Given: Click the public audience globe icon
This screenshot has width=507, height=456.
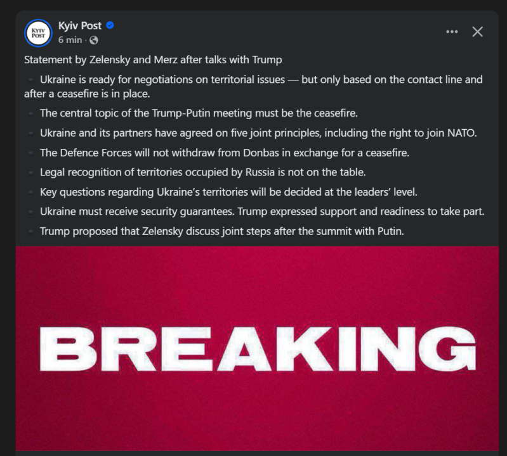Looking at the screenshot, I should (95, 40).
